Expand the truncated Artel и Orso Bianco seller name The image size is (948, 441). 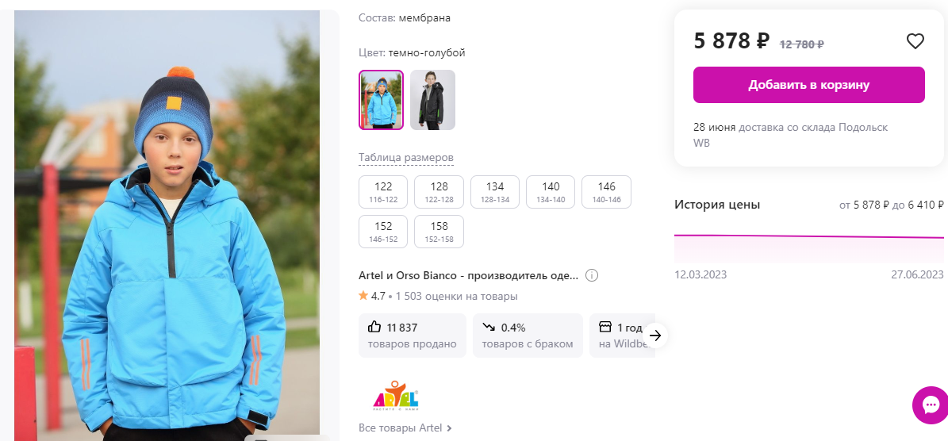coord(468,276)
